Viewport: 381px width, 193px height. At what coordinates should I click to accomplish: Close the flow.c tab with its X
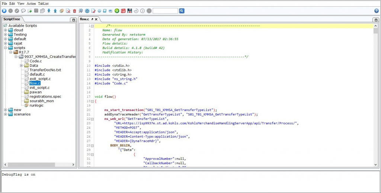tap(96, 19)
